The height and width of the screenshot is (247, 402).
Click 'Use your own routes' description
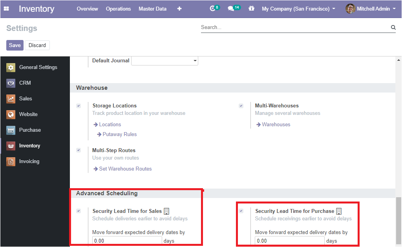click(x=116, y=158)
